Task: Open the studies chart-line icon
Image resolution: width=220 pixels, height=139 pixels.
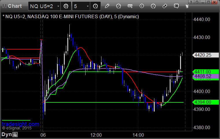Action: click(119, 6)
